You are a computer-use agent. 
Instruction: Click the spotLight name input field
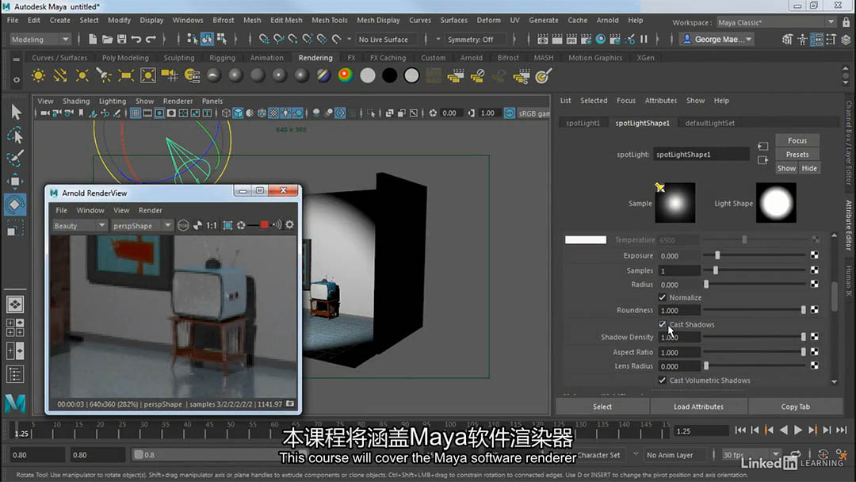pyautogui.click(x=701, y=155)
